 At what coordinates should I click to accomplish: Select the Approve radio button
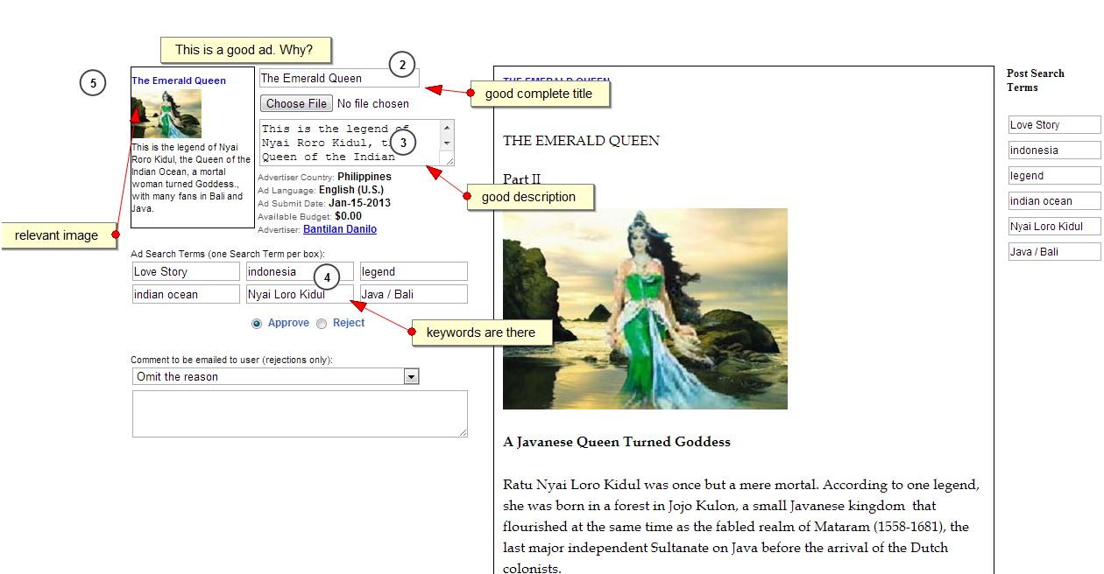coord(257,324)
